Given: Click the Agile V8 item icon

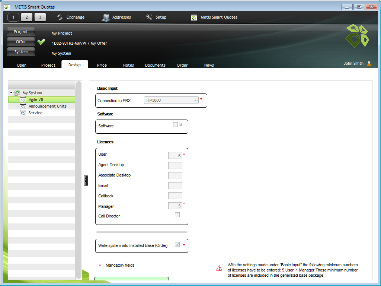Looking at the screenshot, I should pyautogui.click(x=23, y=99).
